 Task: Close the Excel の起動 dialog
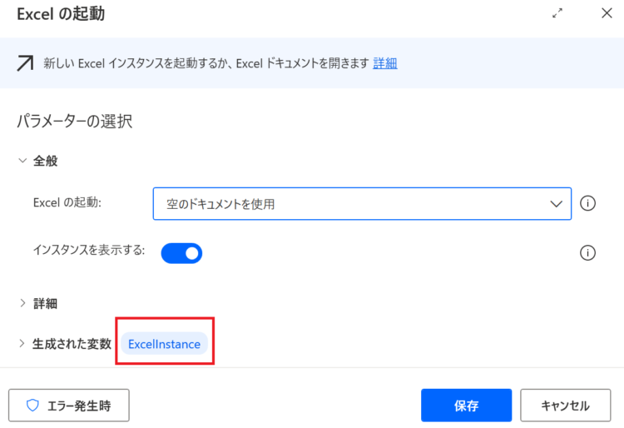(607, 13)
